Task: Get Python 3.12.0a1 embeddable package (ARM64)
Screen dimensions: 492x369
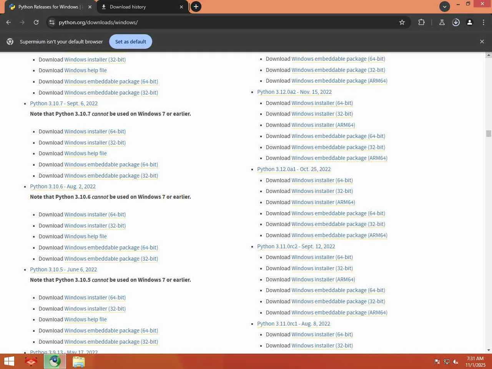Action: [x=339, y=235]
